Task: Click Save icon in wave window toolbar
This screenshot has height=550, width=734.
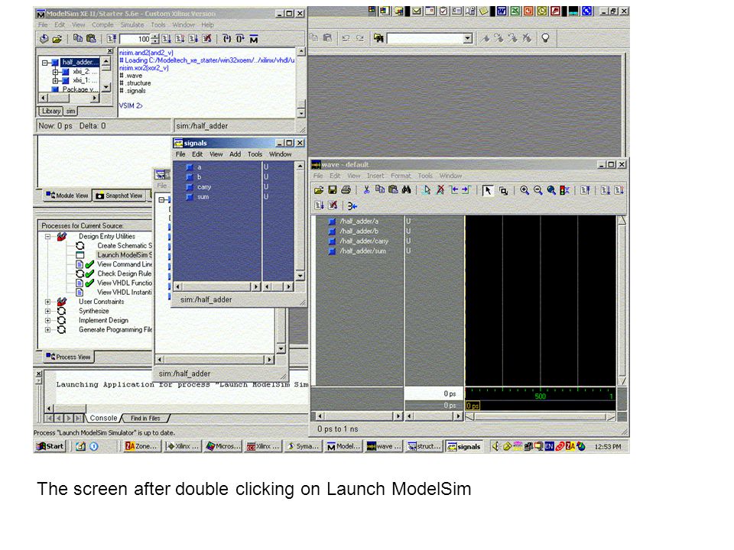Action: 333,190
